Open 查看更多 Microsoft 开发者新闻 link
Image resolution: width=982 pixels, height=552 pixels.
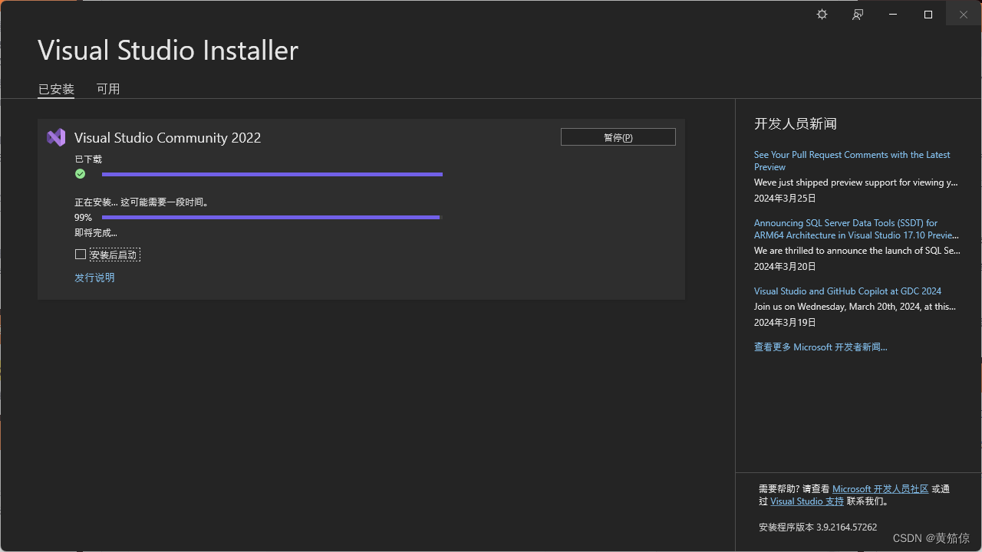pos(821,347)
